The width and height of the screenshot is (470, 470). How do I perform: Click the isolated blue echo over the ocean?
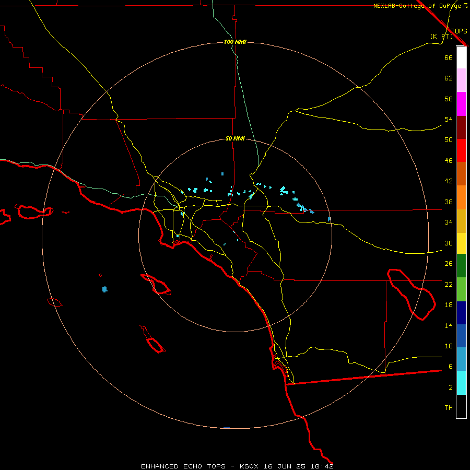pos(104,289)
